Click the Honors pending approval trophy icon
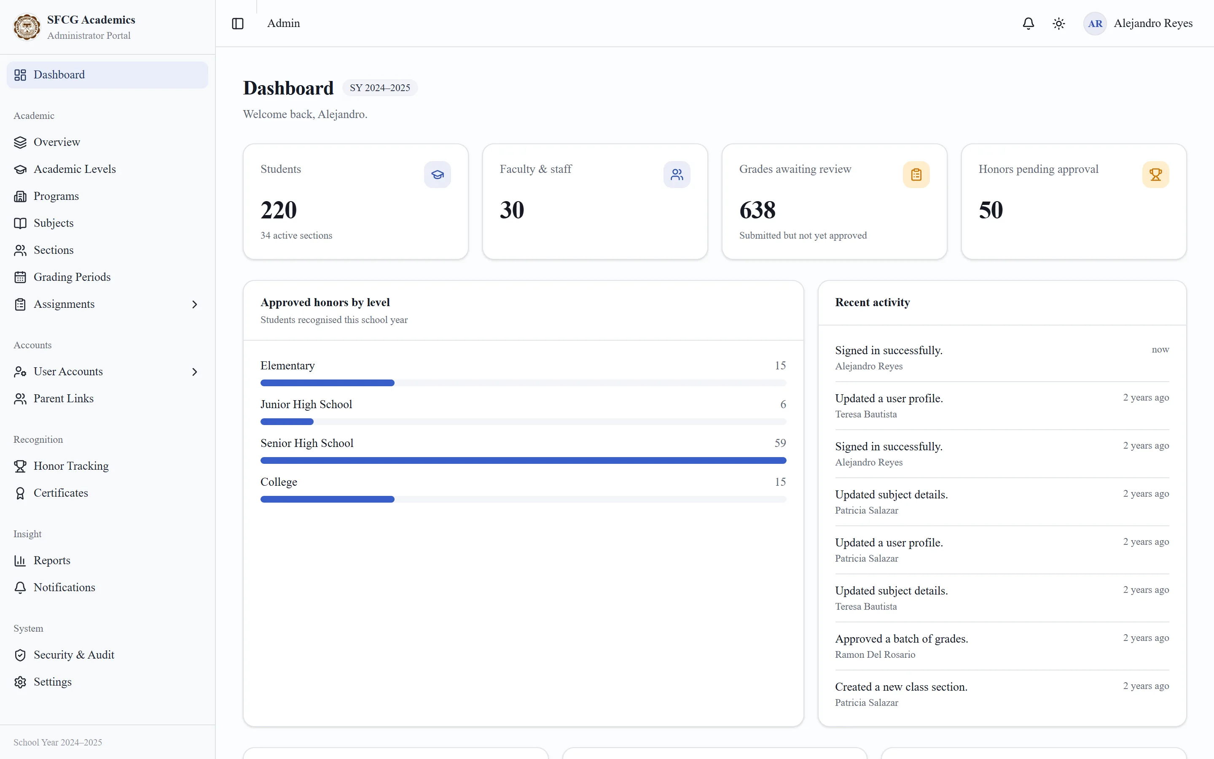Image resolution: width=1214 pixels, height=759 pixels. pos(1155,175)
